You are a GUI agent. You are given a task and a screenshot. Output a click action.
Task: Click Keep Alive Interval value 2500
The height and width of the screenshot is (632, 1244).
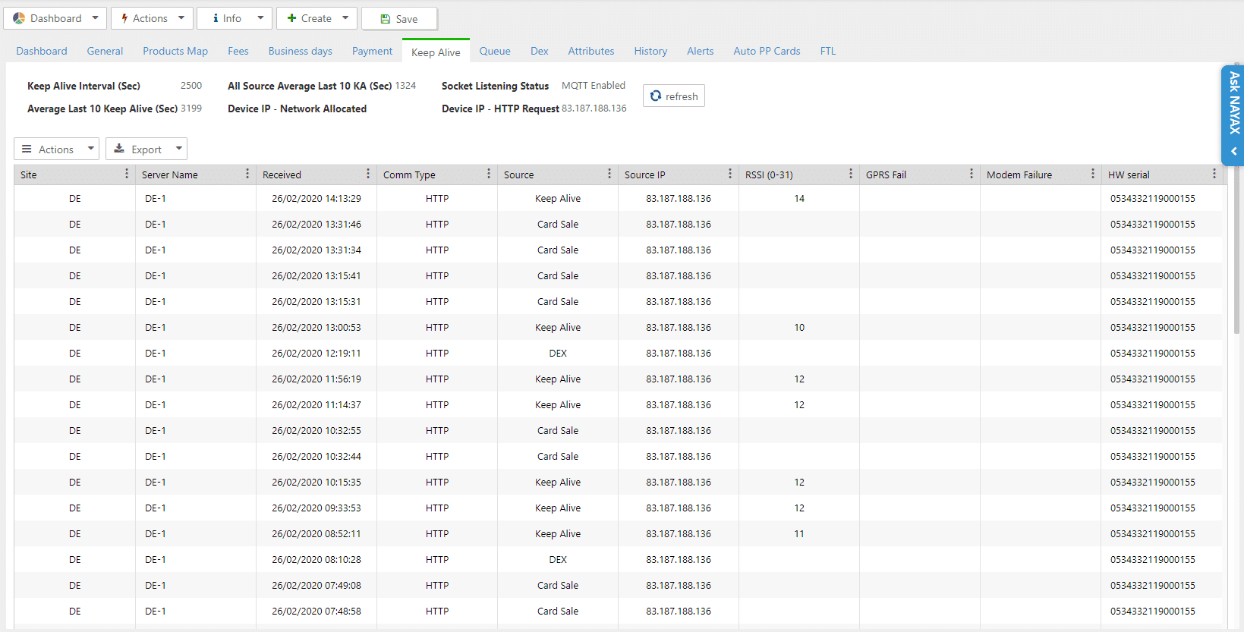(x=191, y=86)
